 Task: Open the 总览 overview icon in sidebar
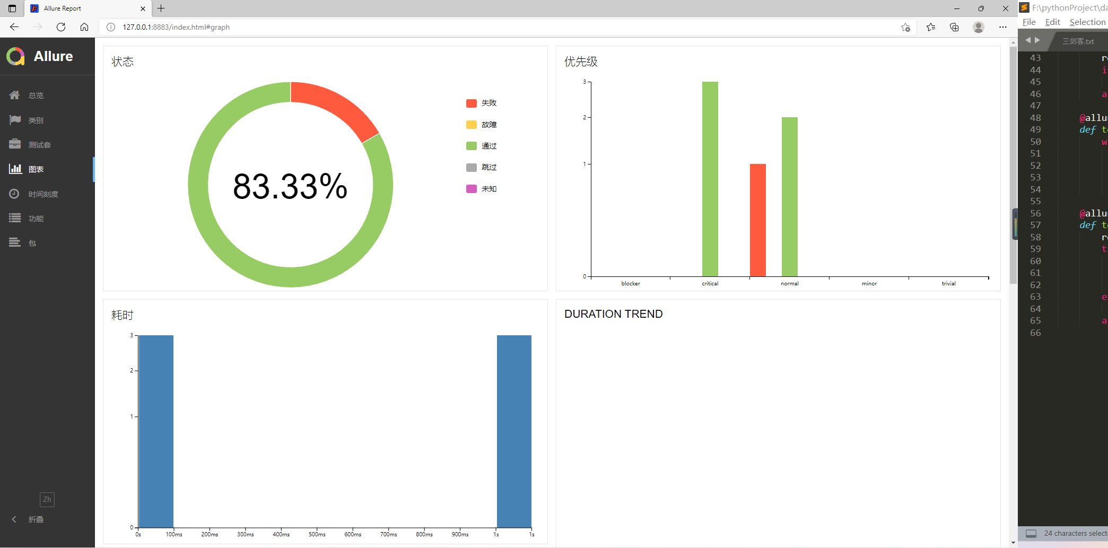point(15,95)
